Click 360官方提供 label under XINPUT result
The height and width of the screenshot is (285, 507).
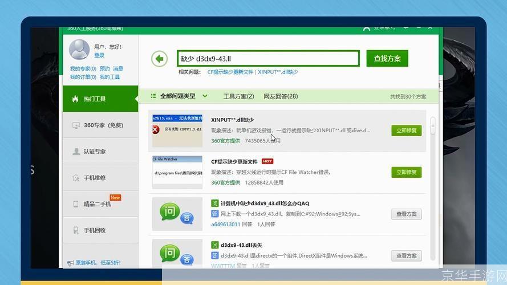tap(225, 141)
